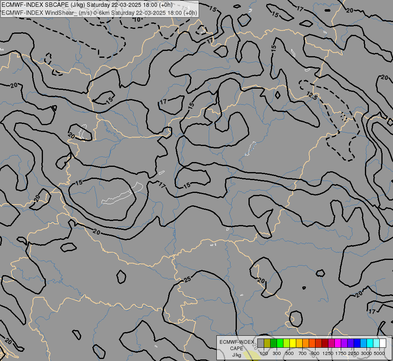Screen dimensions: 393x361
Task: Click the legend label '3000'
Action: (x=367, y=353)
